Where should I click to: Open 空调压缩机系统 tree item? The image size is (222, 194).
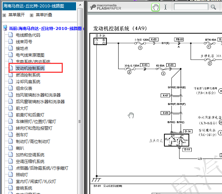click(30, 161)
